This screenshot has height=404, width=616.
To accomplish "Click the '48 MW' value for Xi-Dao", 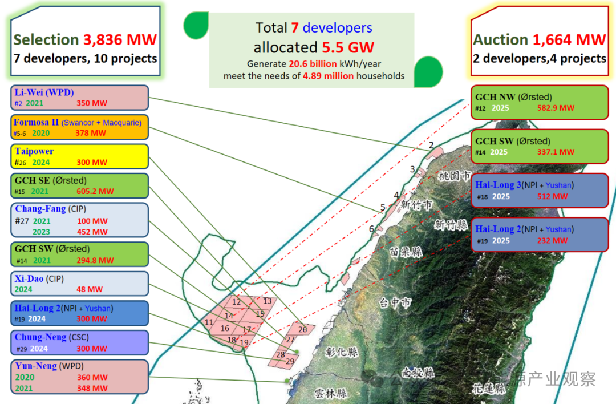I will point(90,289).
